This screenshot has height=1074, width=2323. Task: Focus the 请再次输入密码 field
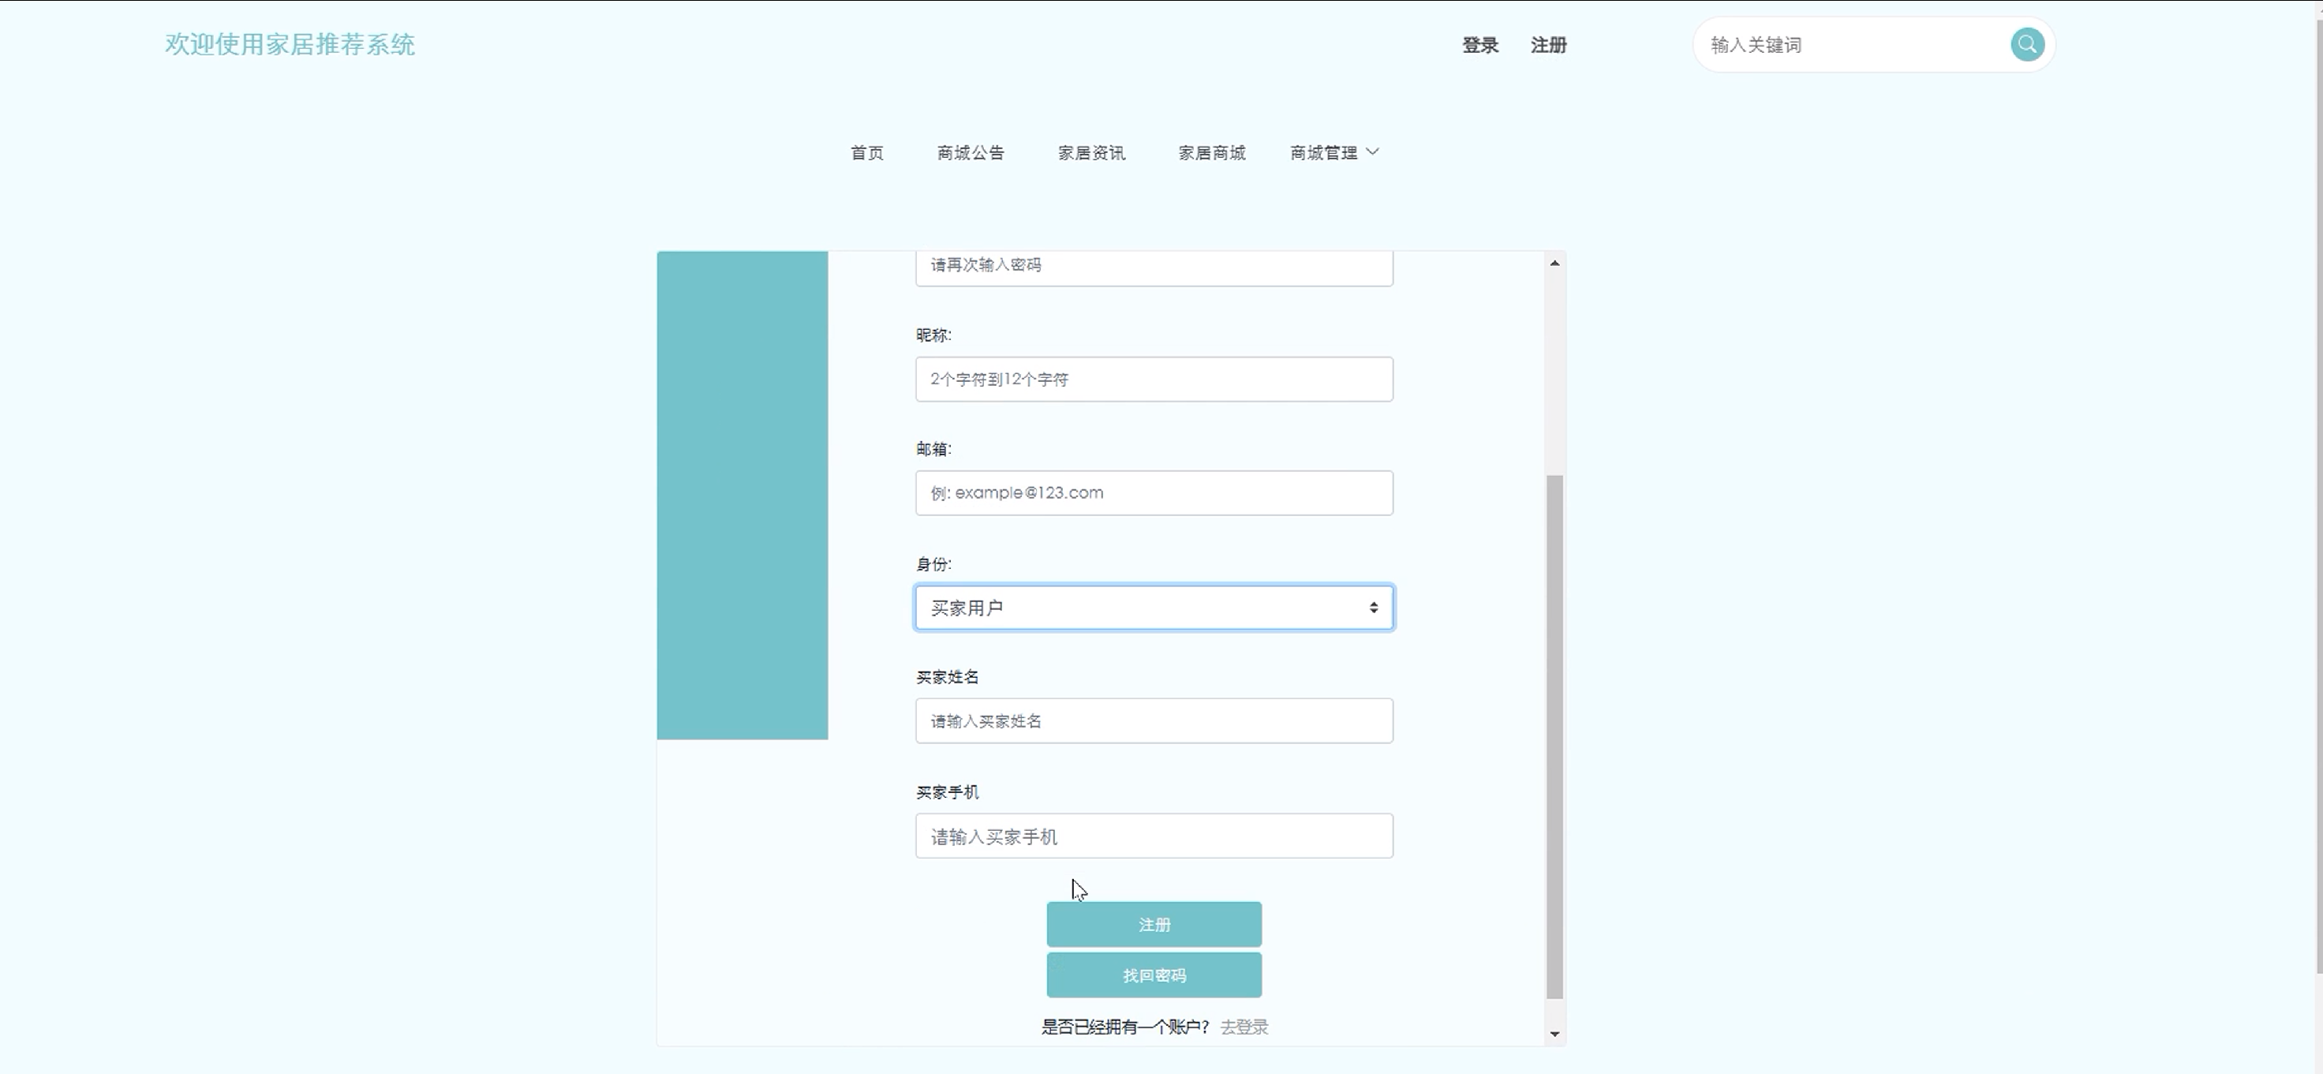coord(1154,268)
